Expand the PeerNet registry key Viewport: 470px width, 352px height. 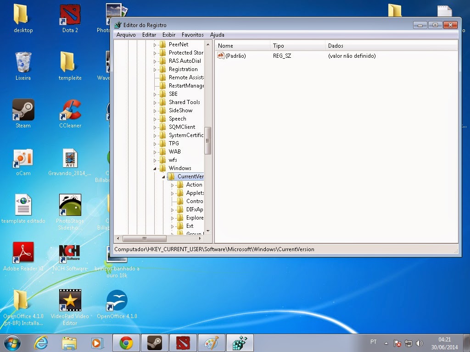coord(155,45)
